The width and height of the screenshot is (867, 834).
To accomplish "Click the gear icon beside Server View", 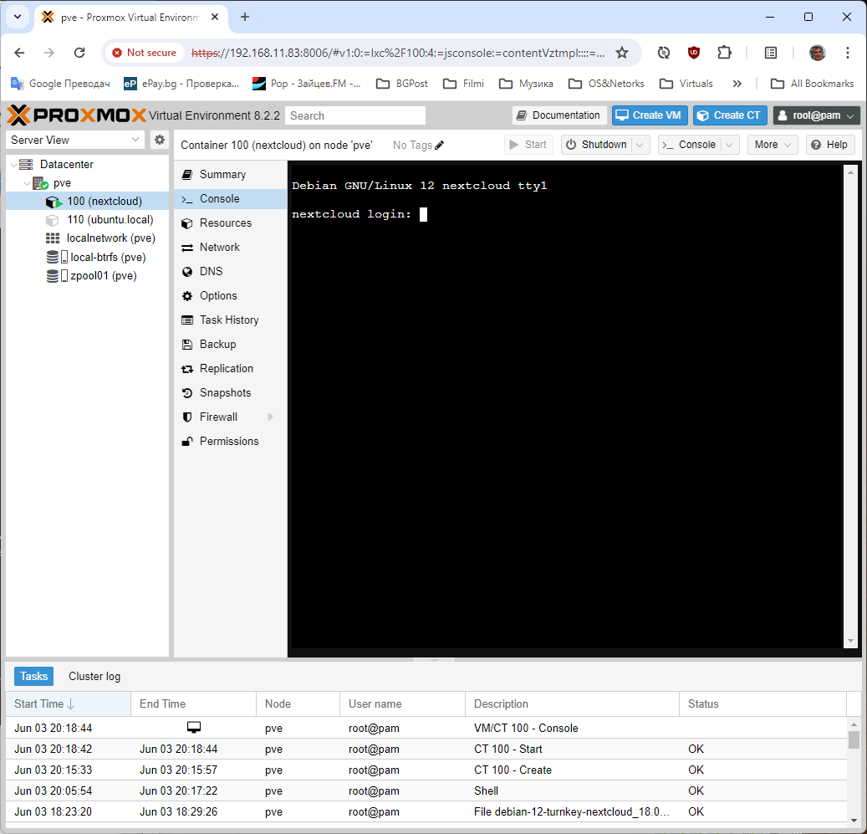I will point(160,140).
